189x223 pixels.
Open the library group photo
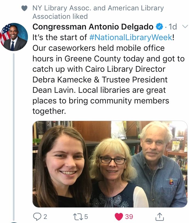pyautogui.click(x=110, y=164)
